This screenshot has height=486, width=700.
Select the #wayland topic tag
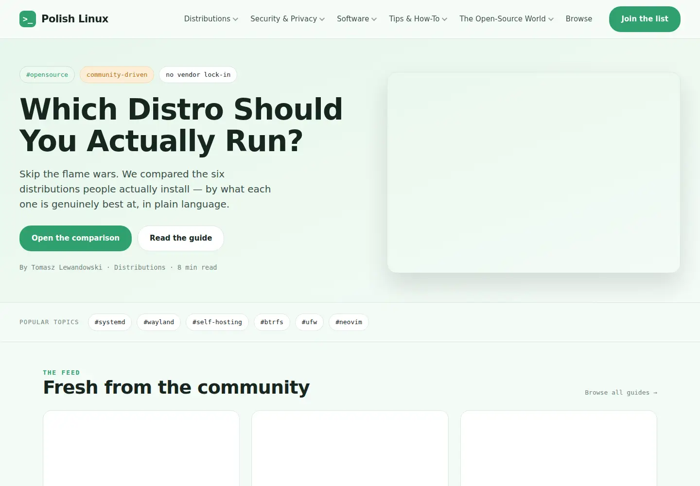click(x=158, y=322)
